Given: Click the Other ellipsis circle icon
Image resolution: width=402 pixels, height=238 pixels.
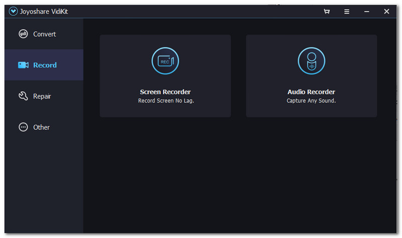Looking at the screenshot, I should pyautogui.click(x=23, y=127).
